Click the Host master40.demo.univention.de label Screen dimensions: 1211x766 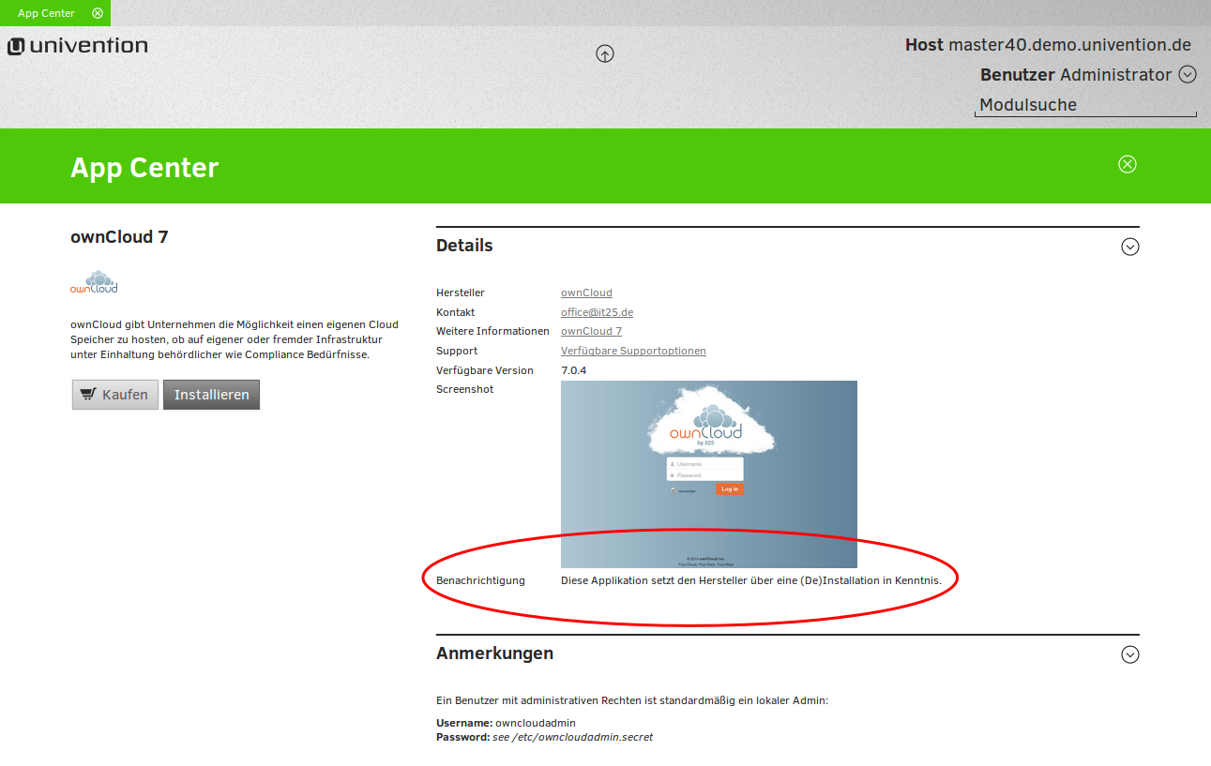coord(1048,44)
